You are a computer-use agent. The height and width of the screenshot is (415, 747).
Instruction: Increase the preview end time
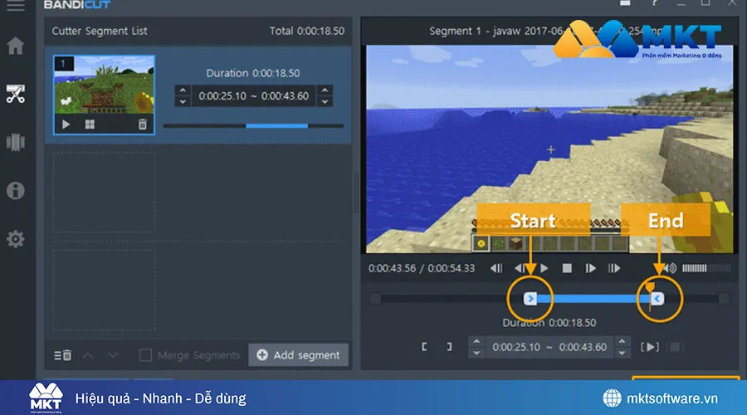[622, 341]
